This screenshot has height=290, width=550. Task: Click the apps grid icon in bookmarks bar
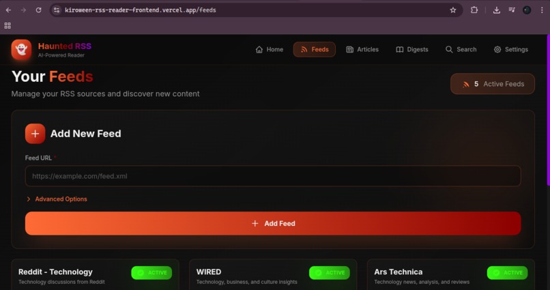(8, 26)
